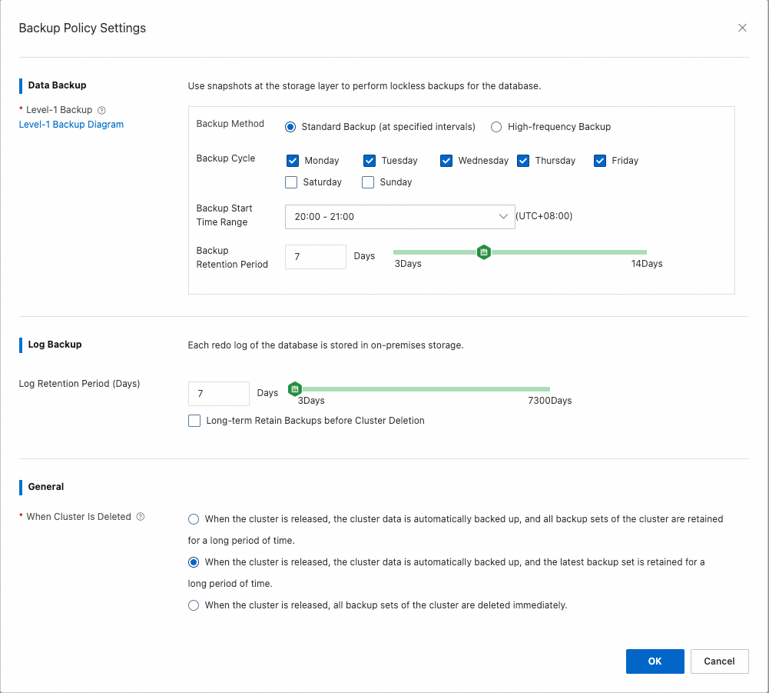This screenshot has width=769, height=693.
Task: Open the Level-1 Backup Diagram link
Action: [x=71, y=125]
